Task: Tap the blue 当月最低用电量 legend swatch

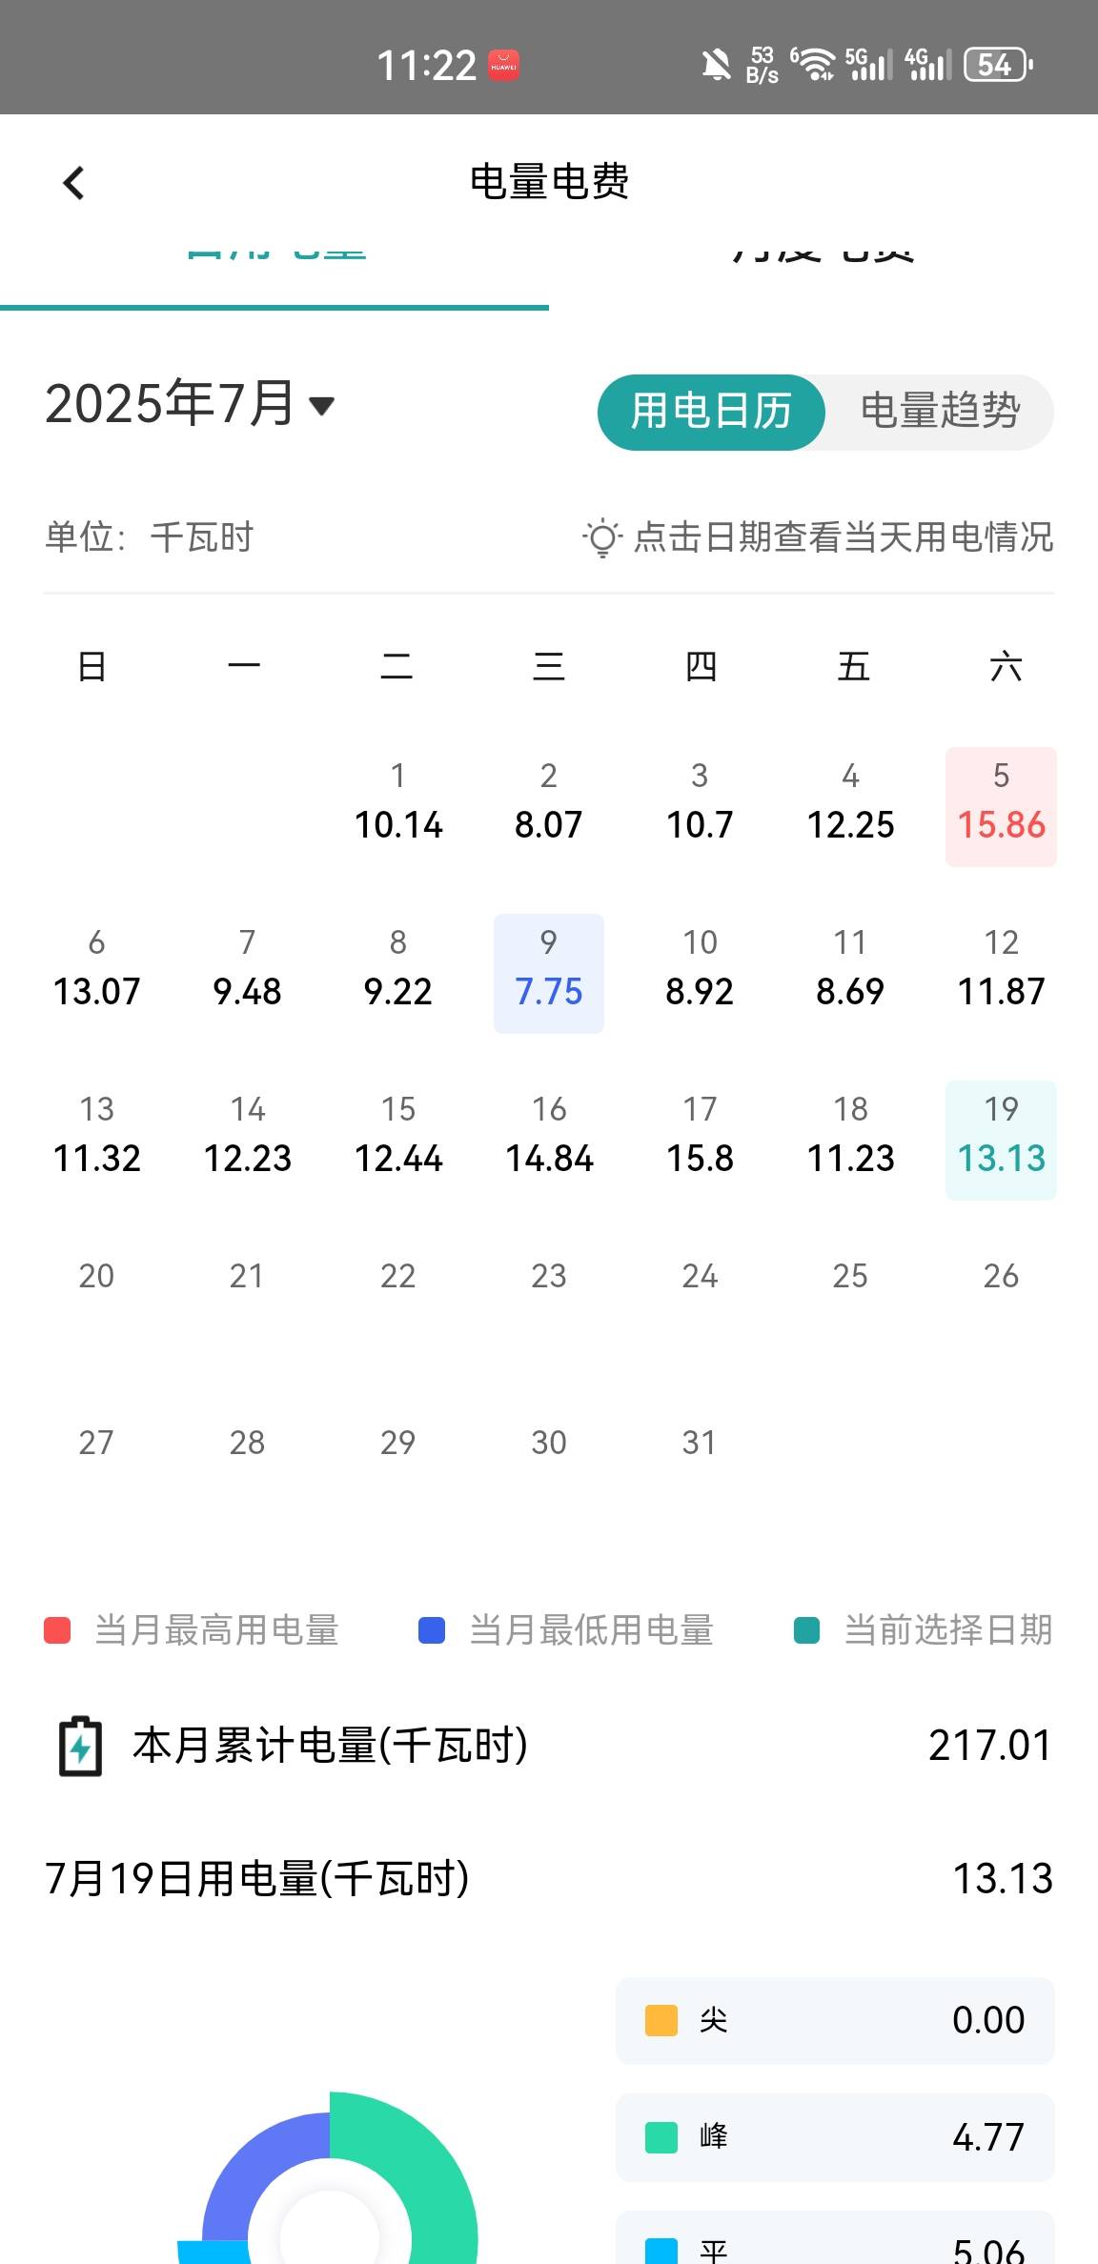Action: pos(432,1630)
